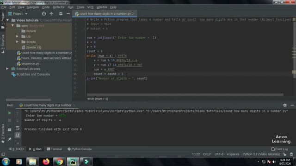Click the Project vertical side tab

(3, 20)
